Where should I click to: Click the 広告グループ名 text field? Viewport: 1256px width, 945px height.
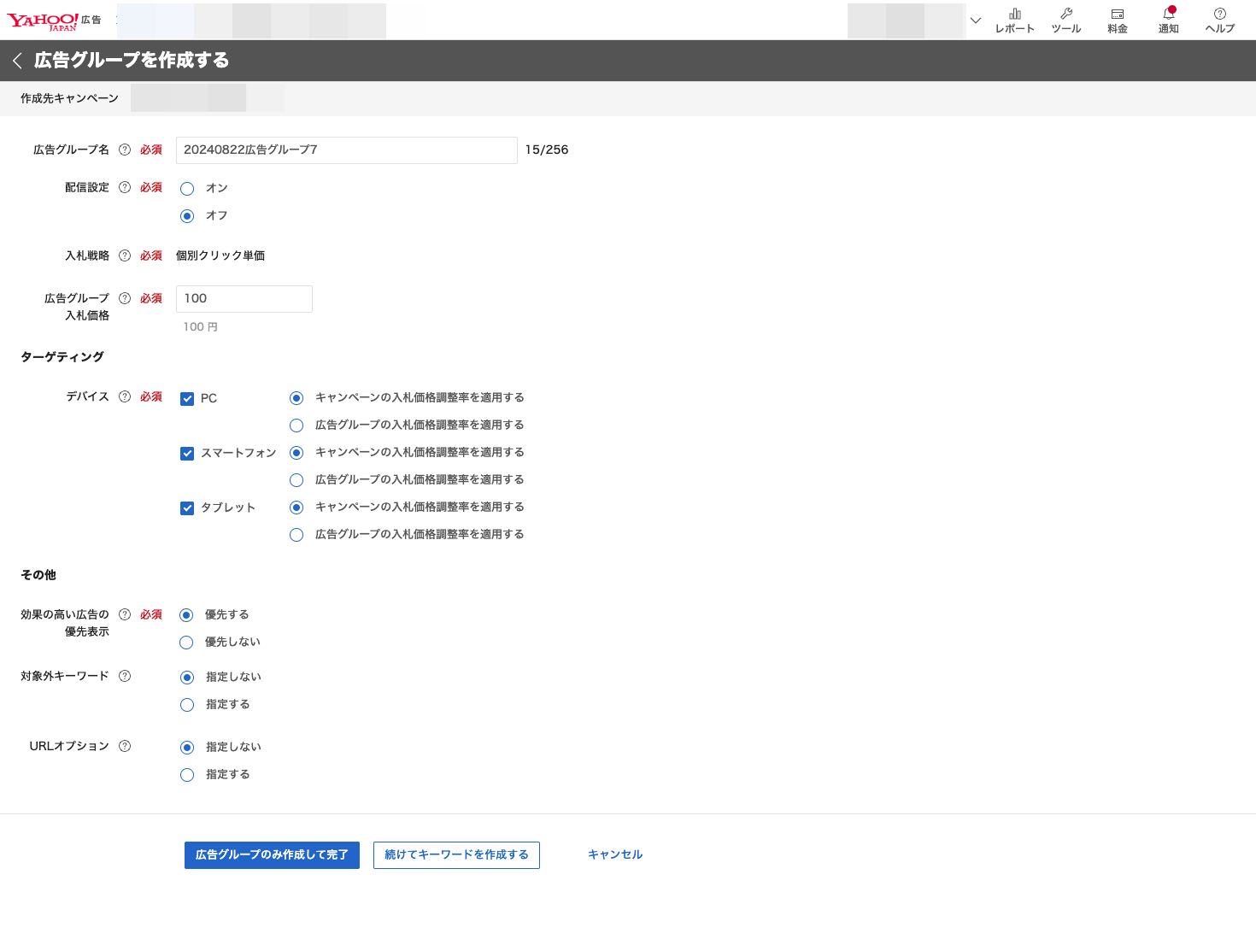(x=346, y=150)
